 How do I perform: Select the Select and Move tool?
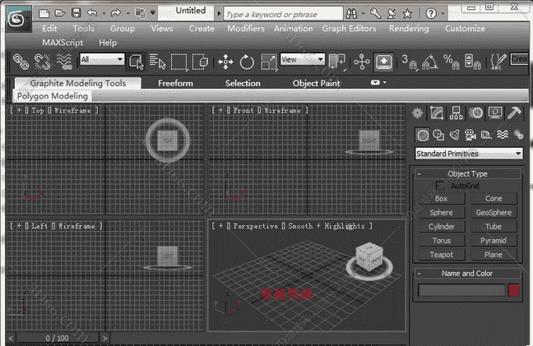(x=225, y=61)
